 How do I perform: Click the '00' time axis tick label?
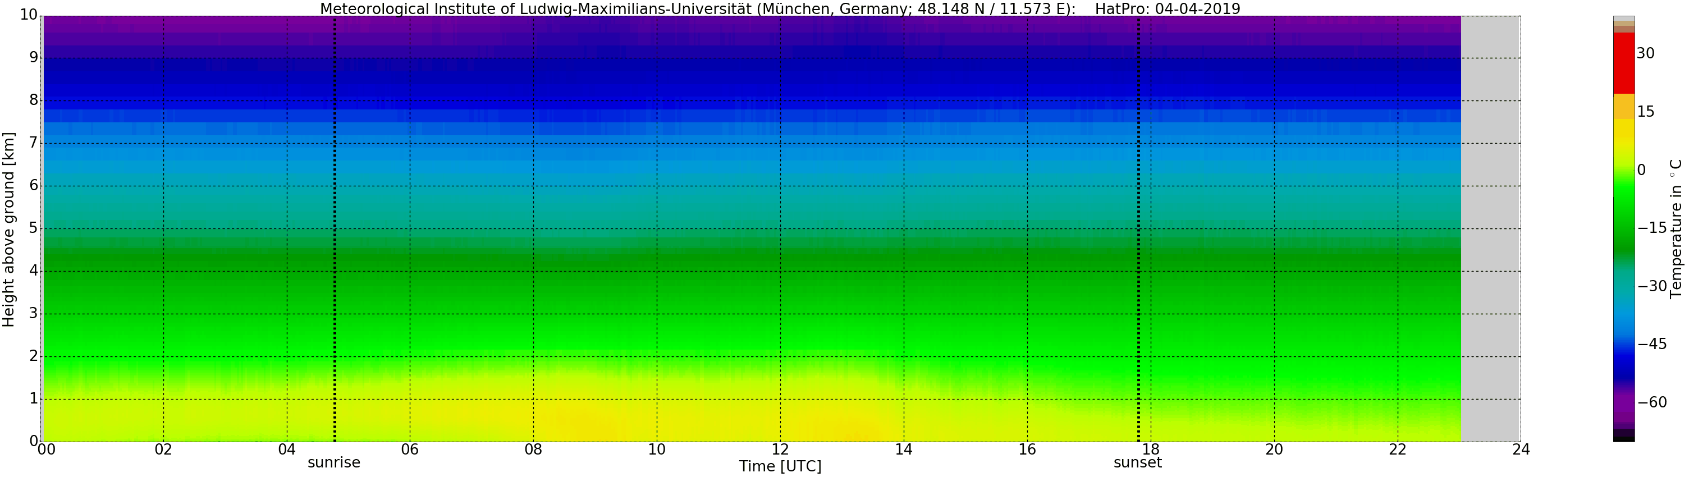[x=46, y=450]
